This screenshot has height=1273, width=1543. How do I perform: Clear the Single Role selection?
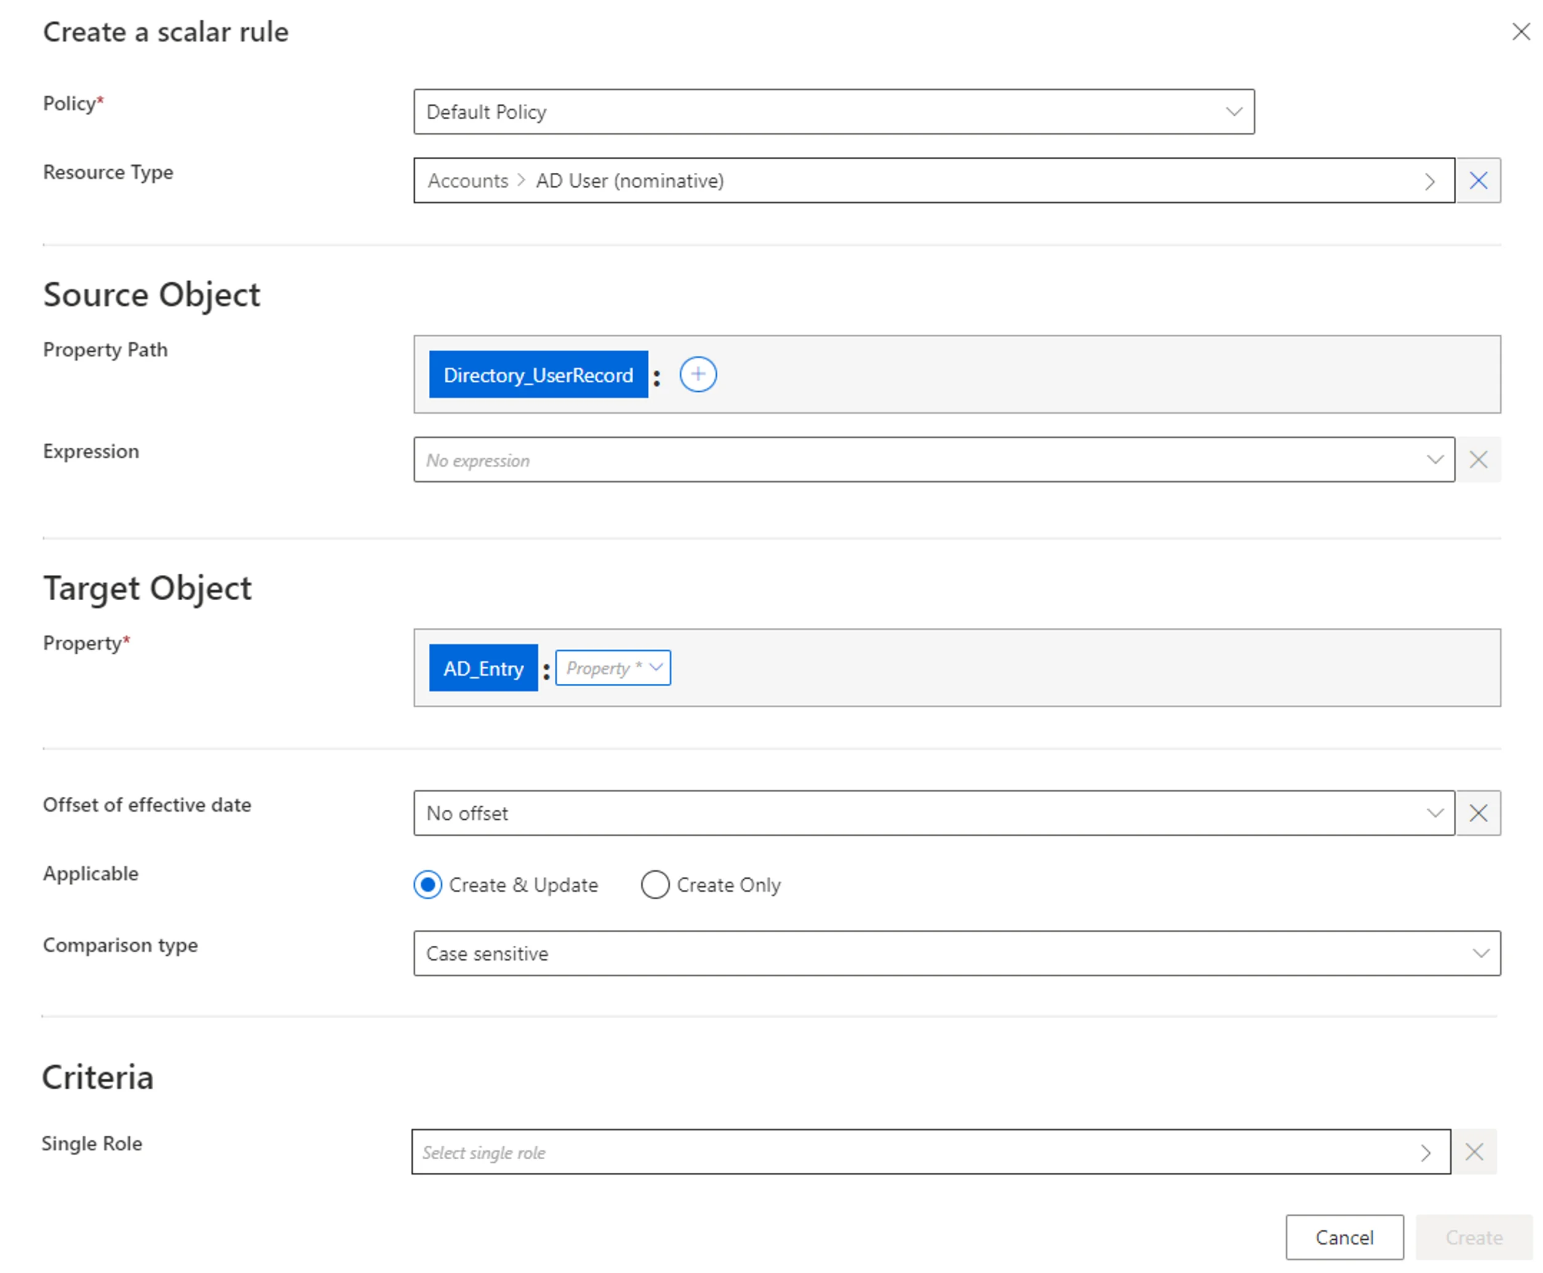click(x=1473, y=1151)
